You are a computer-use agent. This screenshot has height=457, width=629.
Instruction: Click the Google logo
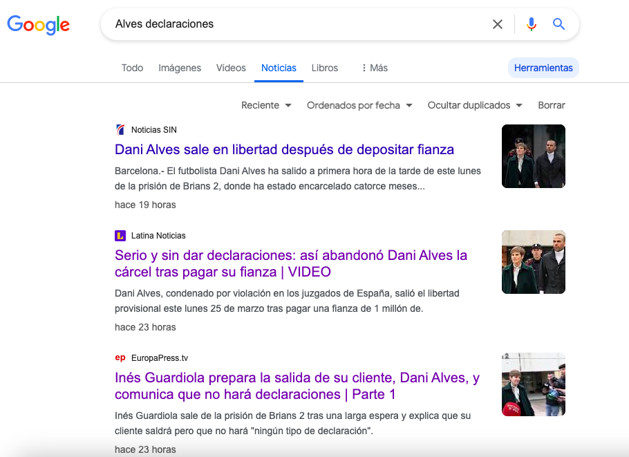(x=39, y=25)
